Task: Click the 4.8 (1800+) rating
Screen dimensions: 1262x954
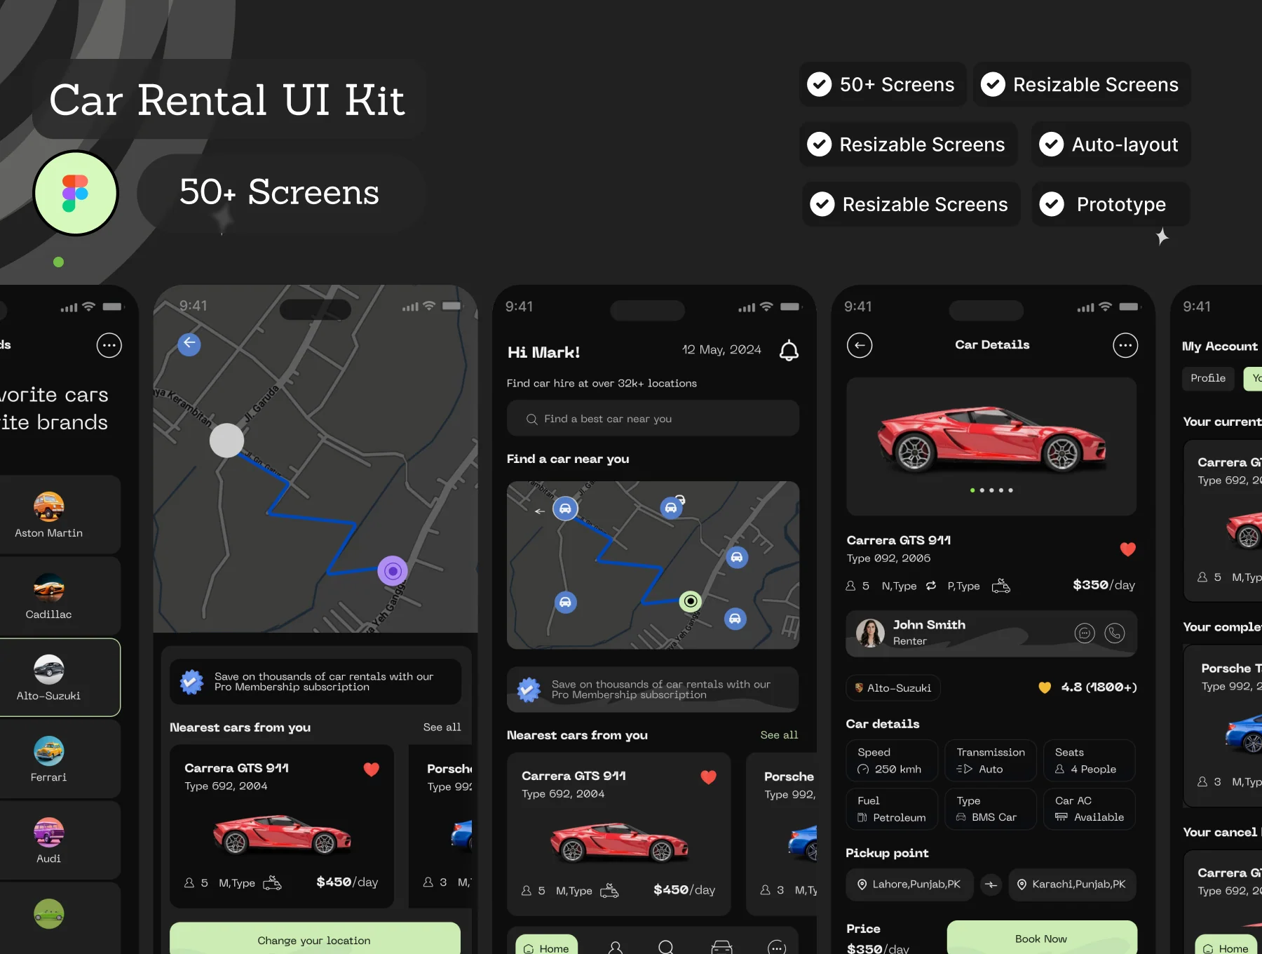Action: coord(1088,687)
